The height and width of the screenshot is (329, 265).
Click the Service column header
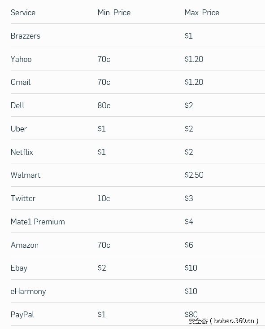23,13
